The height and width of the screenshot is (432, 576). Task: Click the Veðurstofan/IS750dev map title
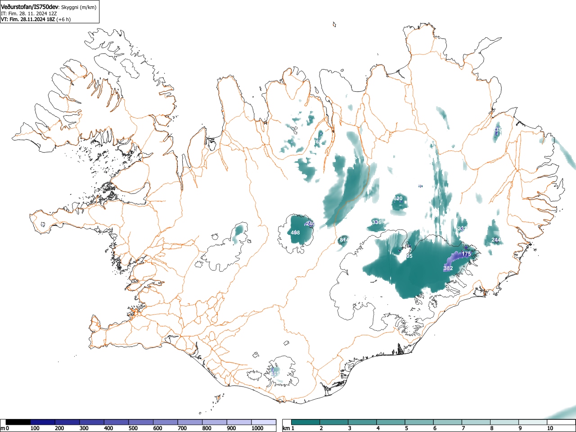coord(30,7)
